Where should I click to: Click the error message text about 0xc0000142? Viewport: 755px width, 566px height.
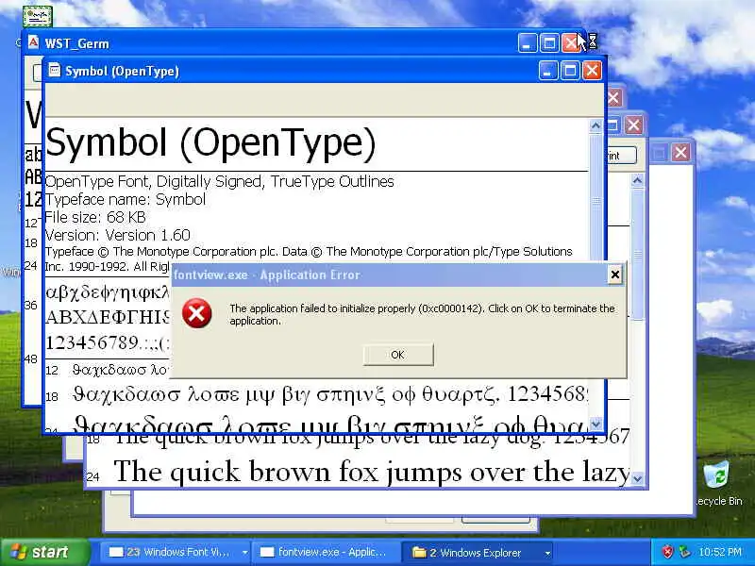pos(422,314)
